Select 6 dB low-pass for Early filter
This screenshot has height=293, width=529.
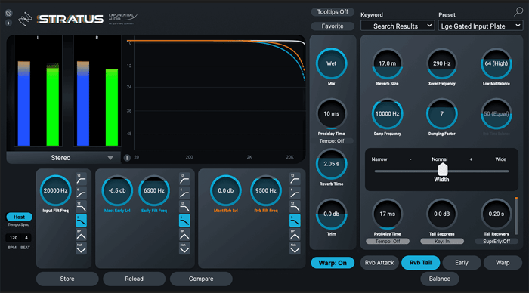point(184,221)
